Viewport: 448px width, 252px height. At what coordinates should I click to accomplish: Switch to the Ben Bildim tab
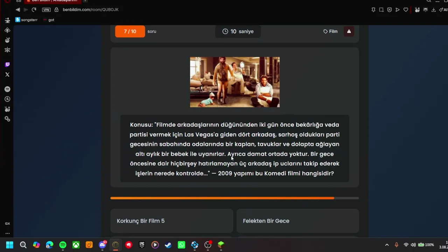click(x=52, y=1)
